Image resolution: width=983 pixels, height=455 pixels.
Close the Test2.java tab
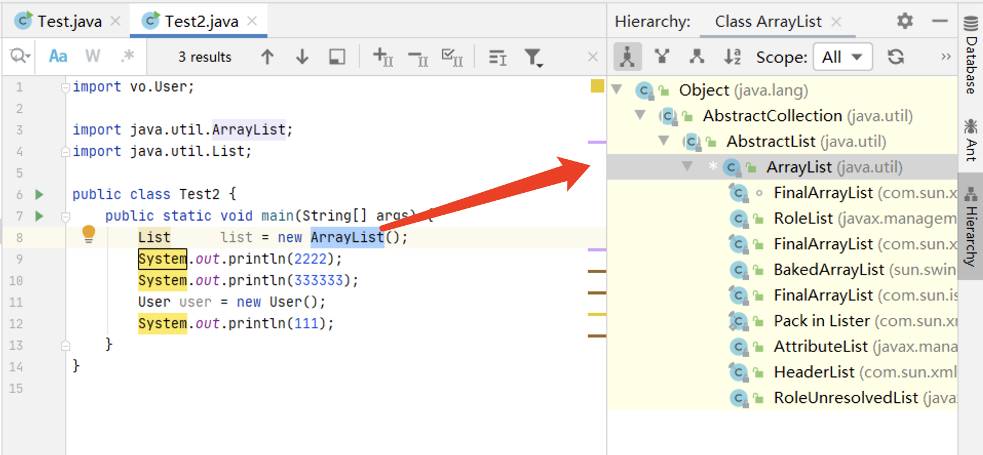252,21
